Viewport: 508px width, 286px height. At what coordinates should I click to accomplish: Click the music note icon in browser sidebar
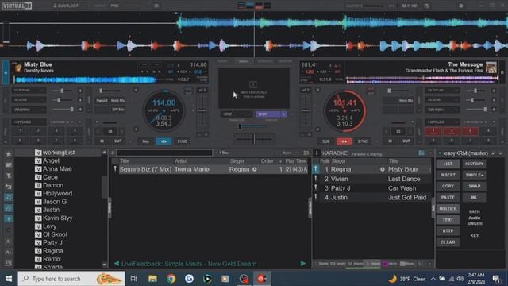(9, 197)
